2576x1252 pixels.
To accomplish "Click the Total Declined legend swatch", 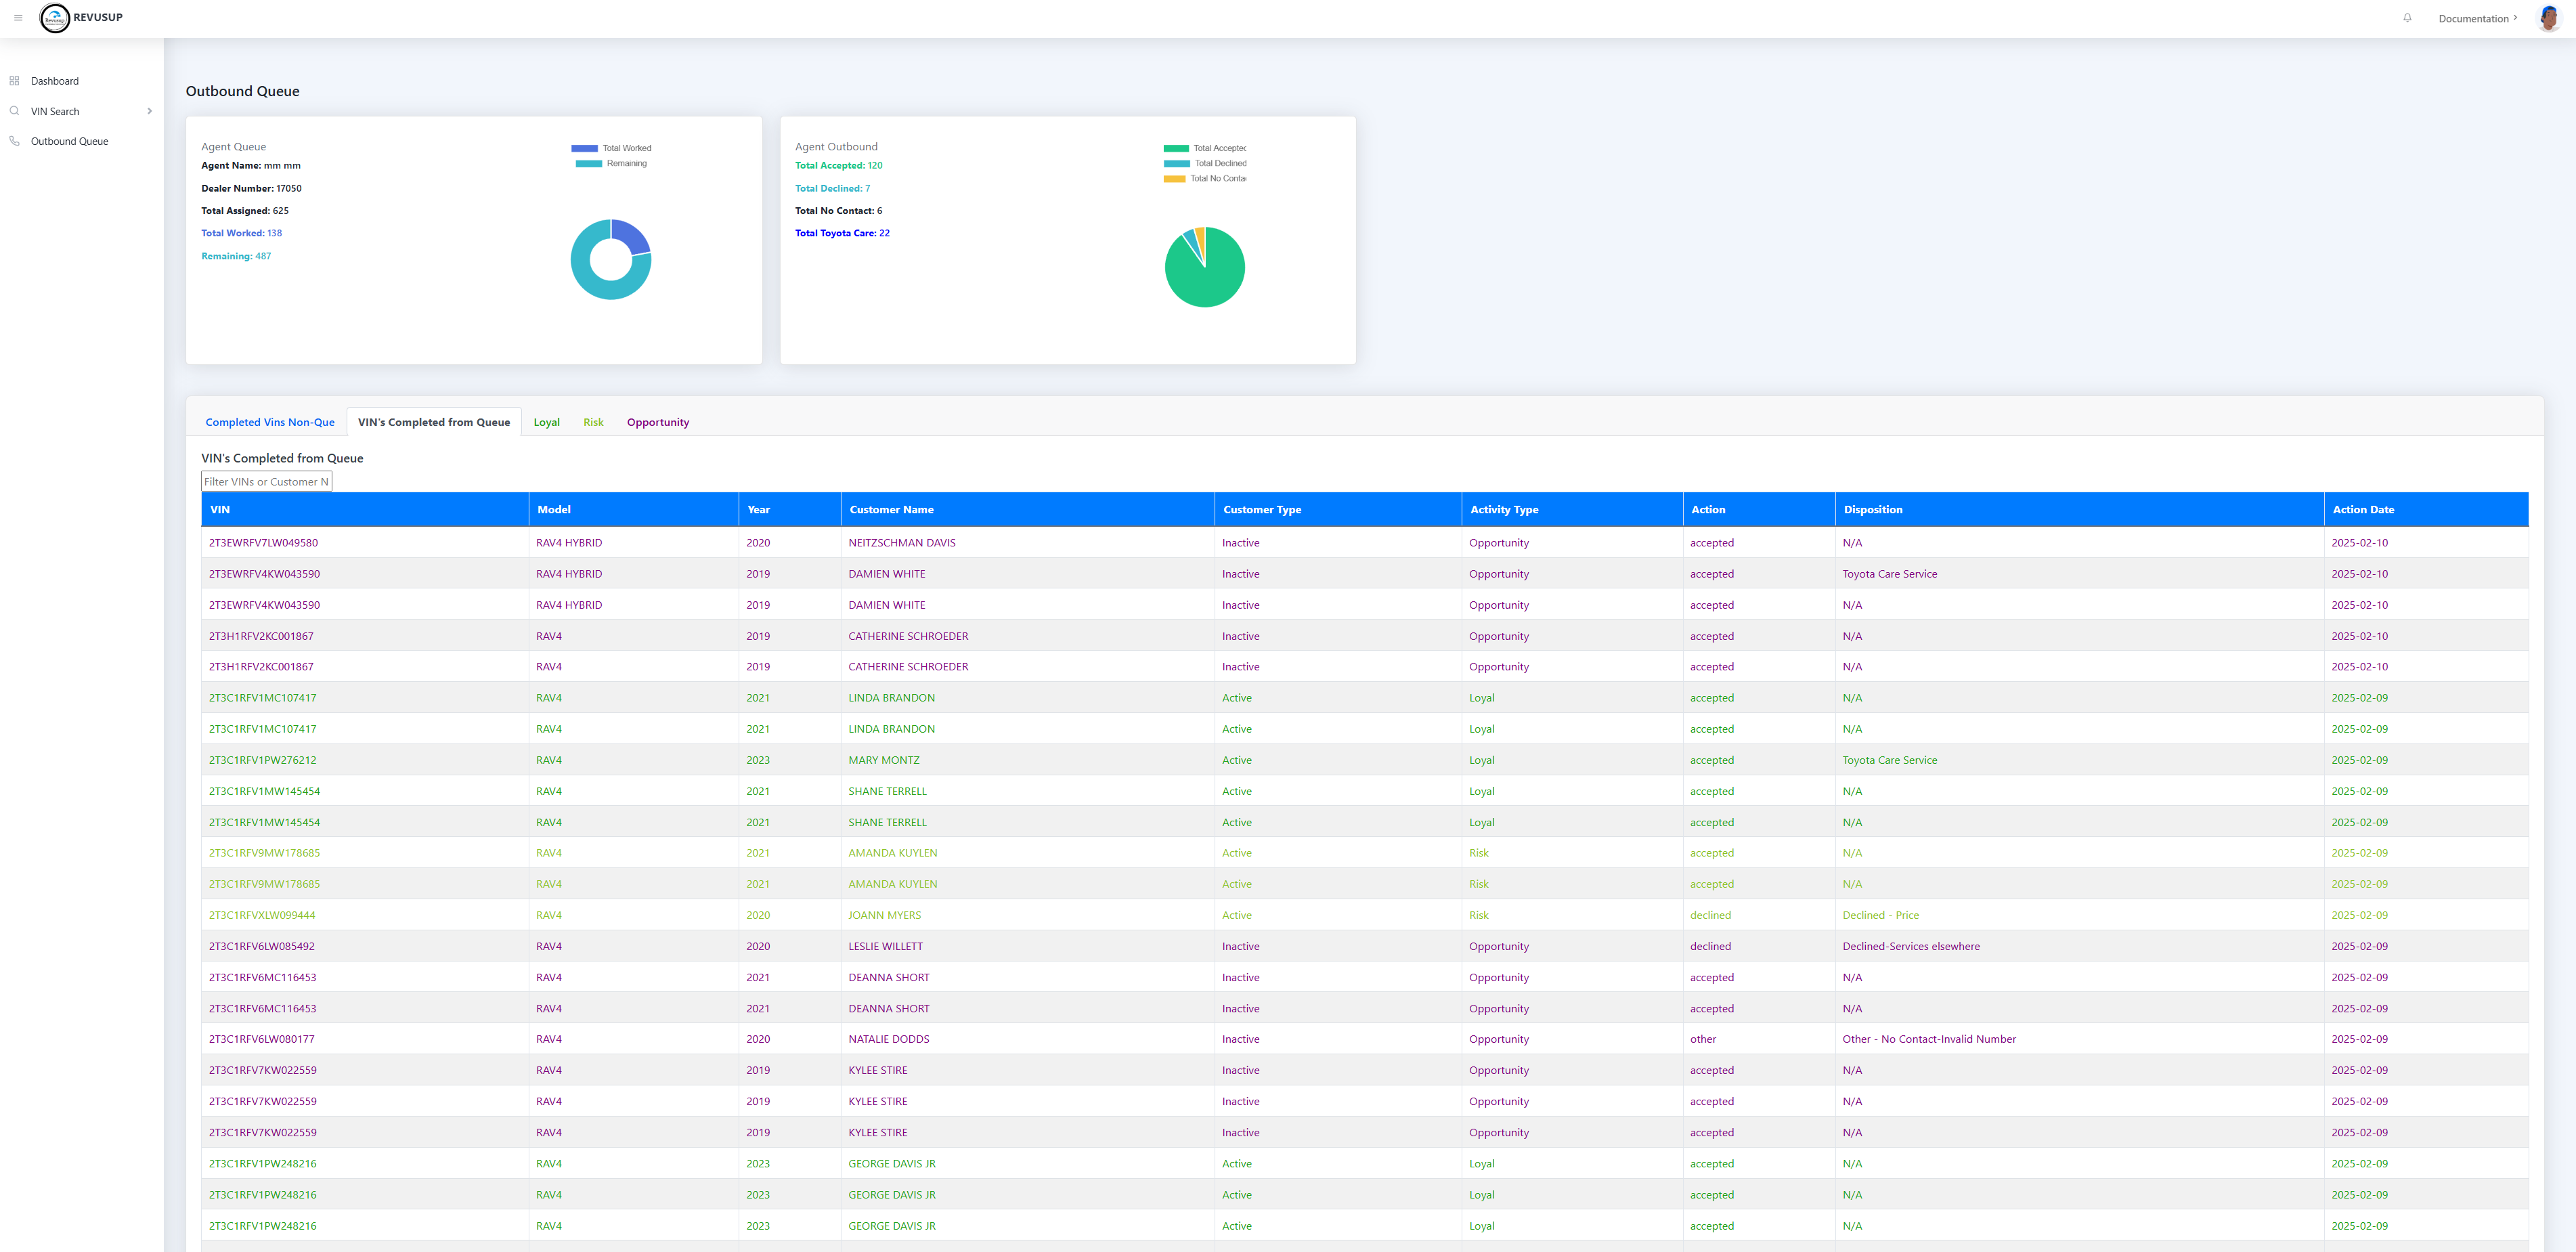I will pos(1176,163).
